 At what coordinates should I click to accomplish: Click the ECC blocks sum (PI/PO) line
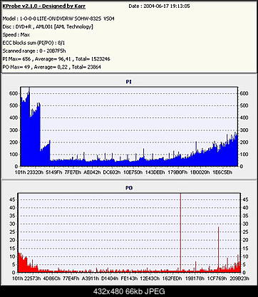(33, 43)
